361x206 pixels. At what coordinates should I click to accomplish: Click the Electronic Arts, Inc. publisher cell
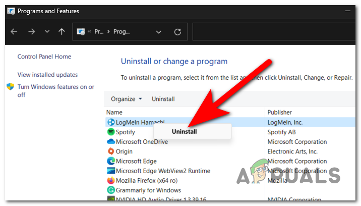(292, 151)
